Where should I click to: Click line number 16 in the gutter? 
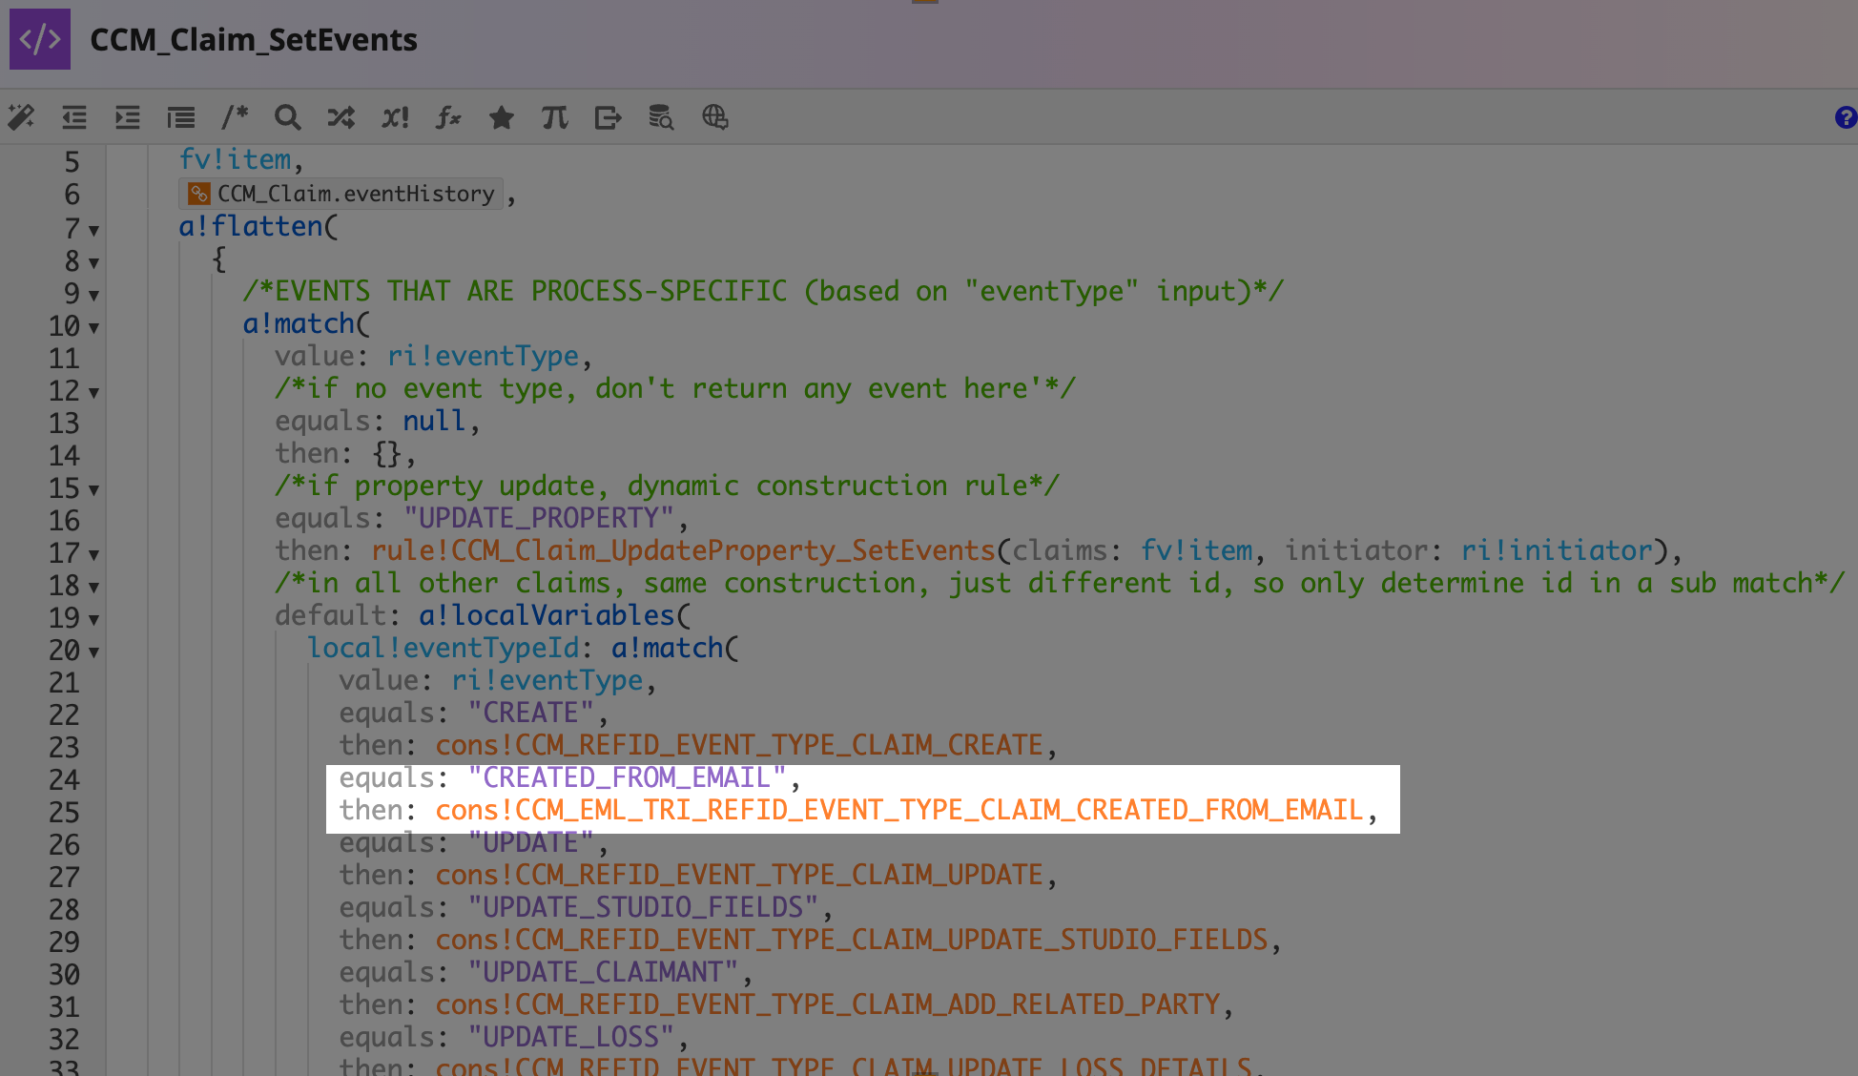[x=64, y=520]
